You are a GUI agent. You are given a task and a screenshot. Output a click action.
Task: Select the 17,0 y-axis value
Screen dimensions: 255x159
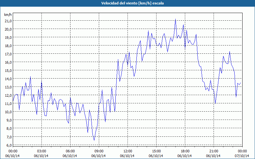coord(8,54)
